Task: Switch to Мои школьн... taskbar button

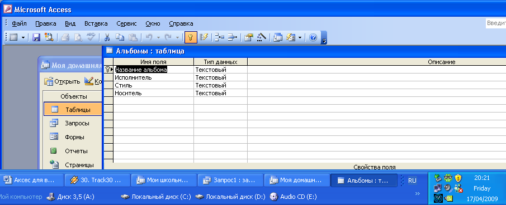Action: pos(164,180)
